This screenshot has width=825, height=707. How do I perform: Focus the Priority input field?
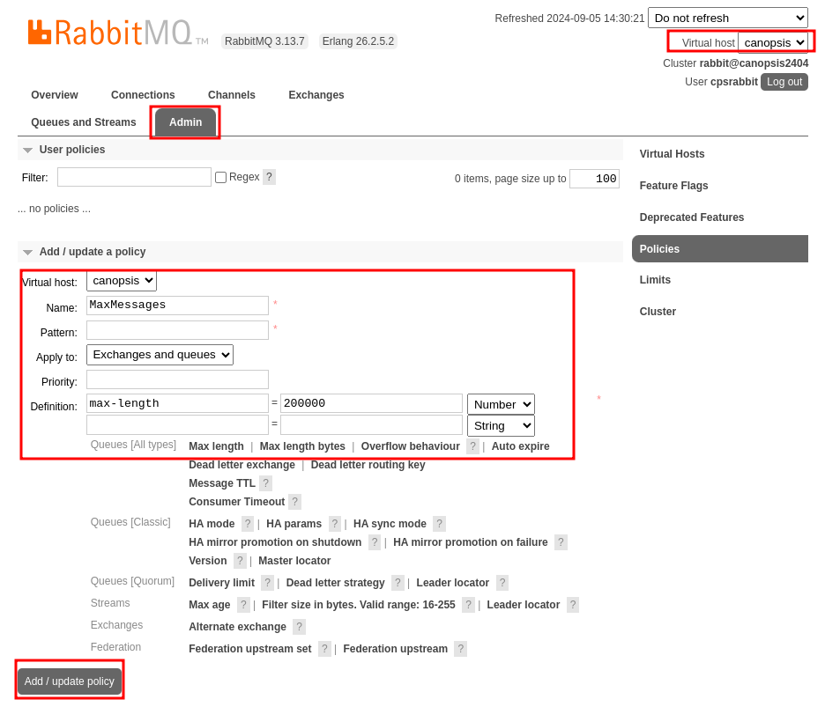[x=177, y=379]
